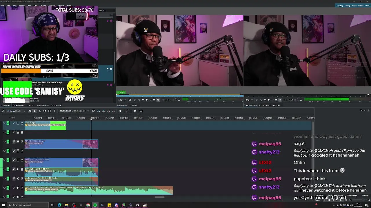This screenshot has width=371, height=208.
Task: Click the extract timeline zone icon
Action: tap(108, 111)
